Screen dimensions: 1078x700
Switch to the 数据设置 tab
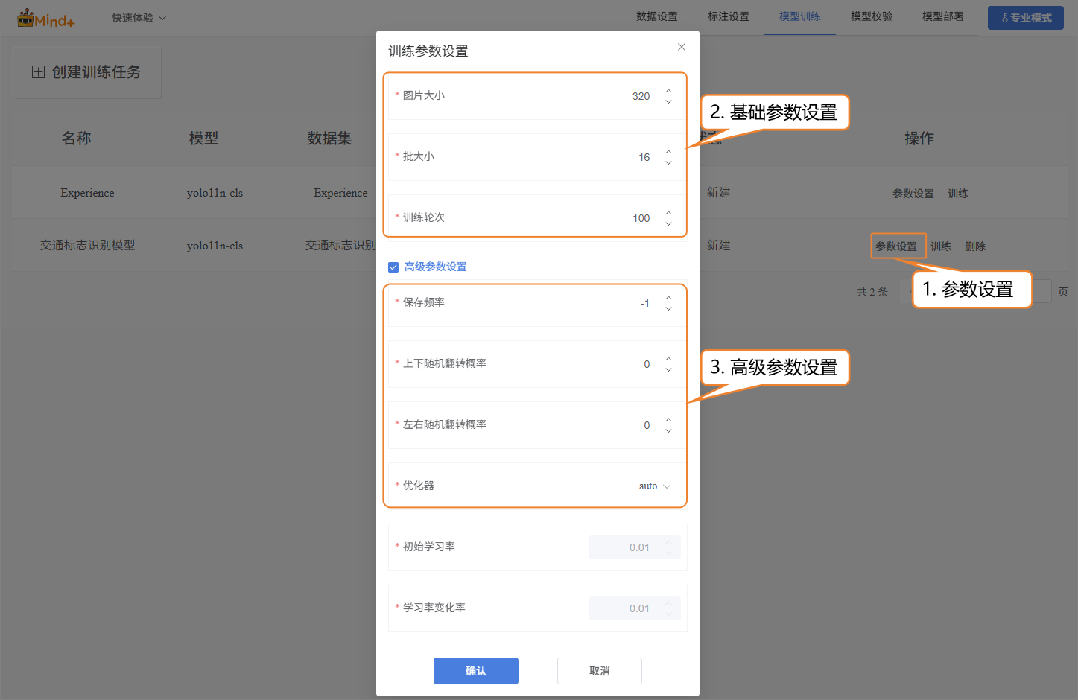[656, 16]
